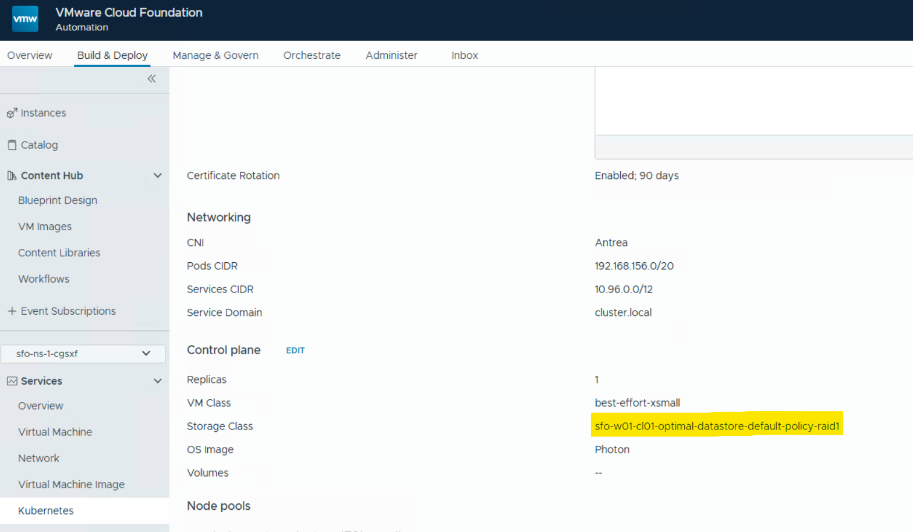The width and height of the screenshot is (913, 532).
Task: Click the Services chart icon
Action: [x=12, y=381]
